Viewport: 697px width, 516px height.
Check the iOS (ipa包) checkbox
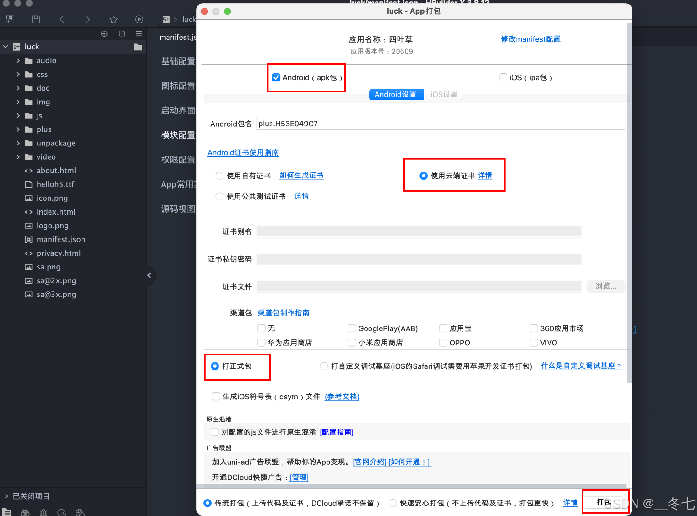pyautogui.click(x=503, y=77)
